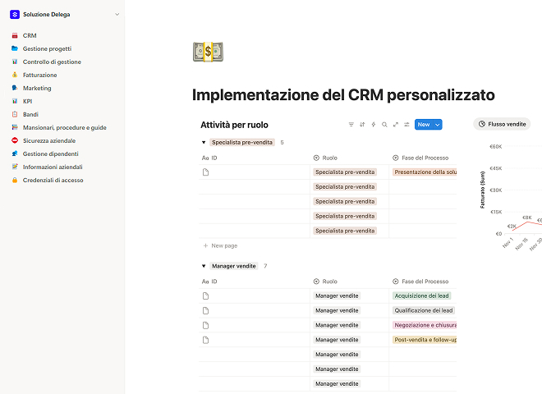
Task: Collapse the Specialista pre-vendita group
Action: [204, 142]
